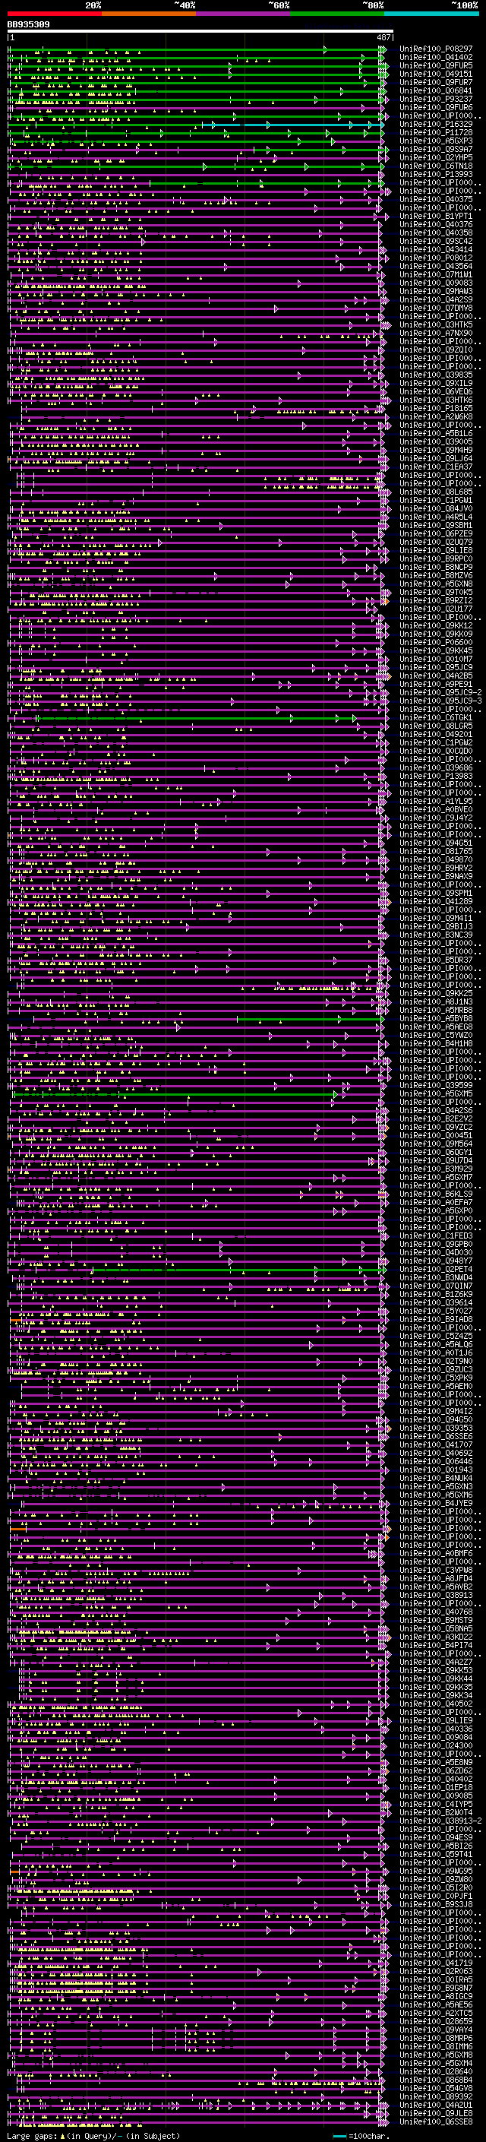Click the UniRef100_Q7M1W1 label
This screenshot has width=486, height=2142.
tap(435, 274)
